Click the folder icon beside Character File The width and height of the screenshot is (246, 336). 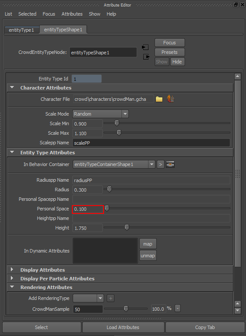coord(159,99)
